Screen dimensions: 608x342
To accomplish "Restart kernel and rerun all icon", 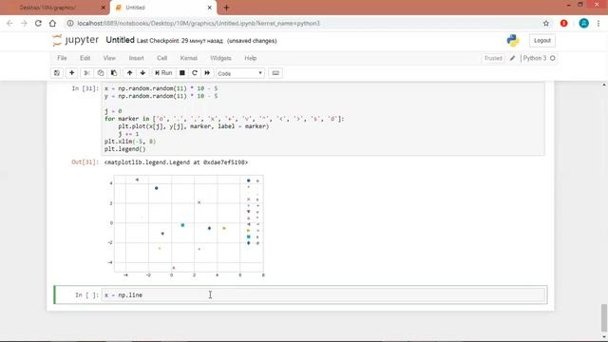I will click(207, 73).
